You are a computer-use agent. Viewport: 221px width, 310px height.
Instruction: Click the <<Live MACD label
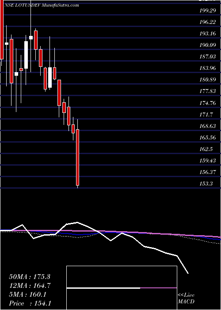[186, 298]
